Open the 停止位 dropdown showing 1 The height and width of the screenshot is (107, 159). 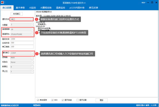(x=22, y=72)
